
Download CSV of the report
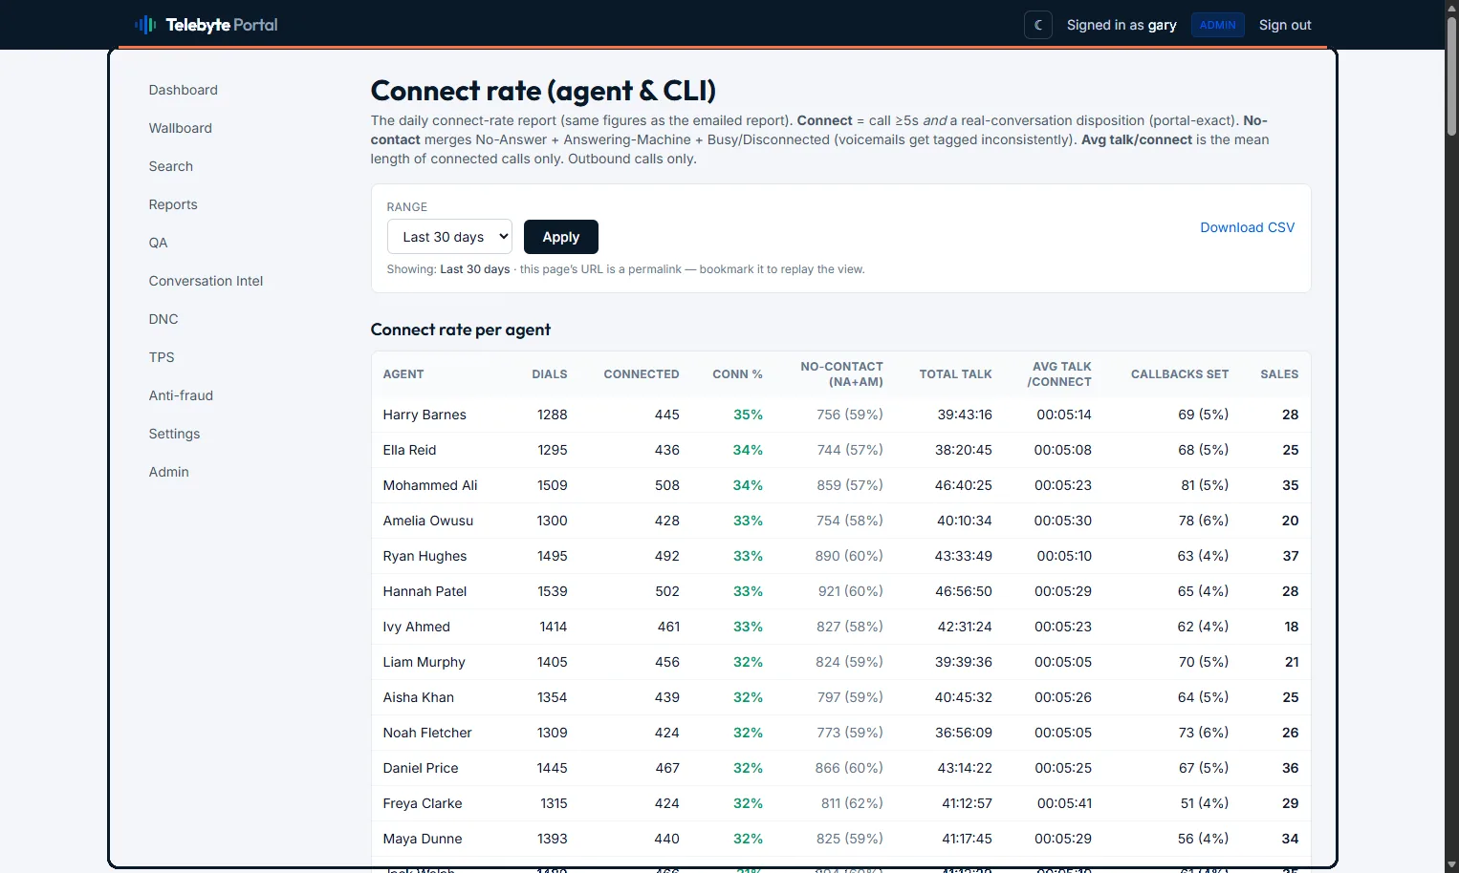tap(1248, 227)
